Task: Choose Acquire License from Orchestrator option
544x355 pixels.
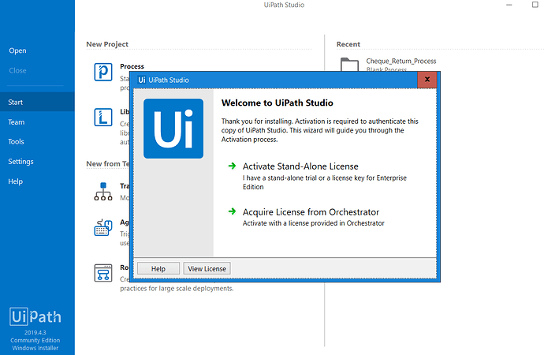Action: 311,212
